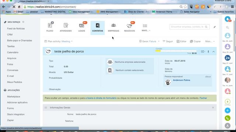This screenshot has height=132, width=236.
Task: Open Zapier in sidebar
Action: [x=10, y=120]
